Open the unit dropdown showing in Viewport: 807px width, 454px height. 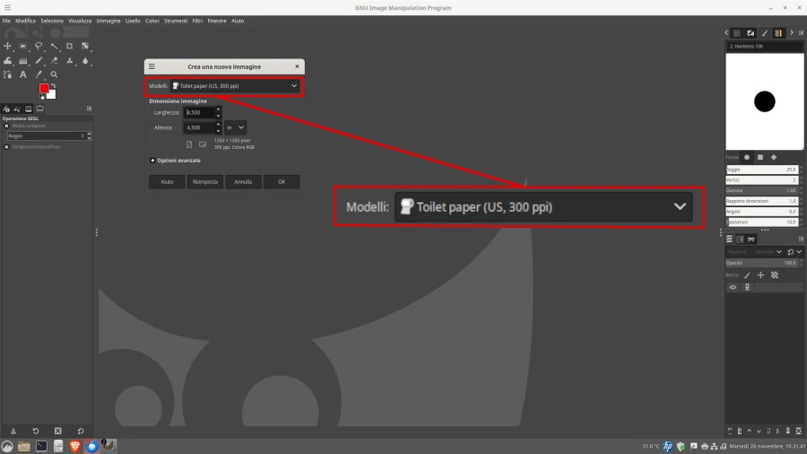235,127
